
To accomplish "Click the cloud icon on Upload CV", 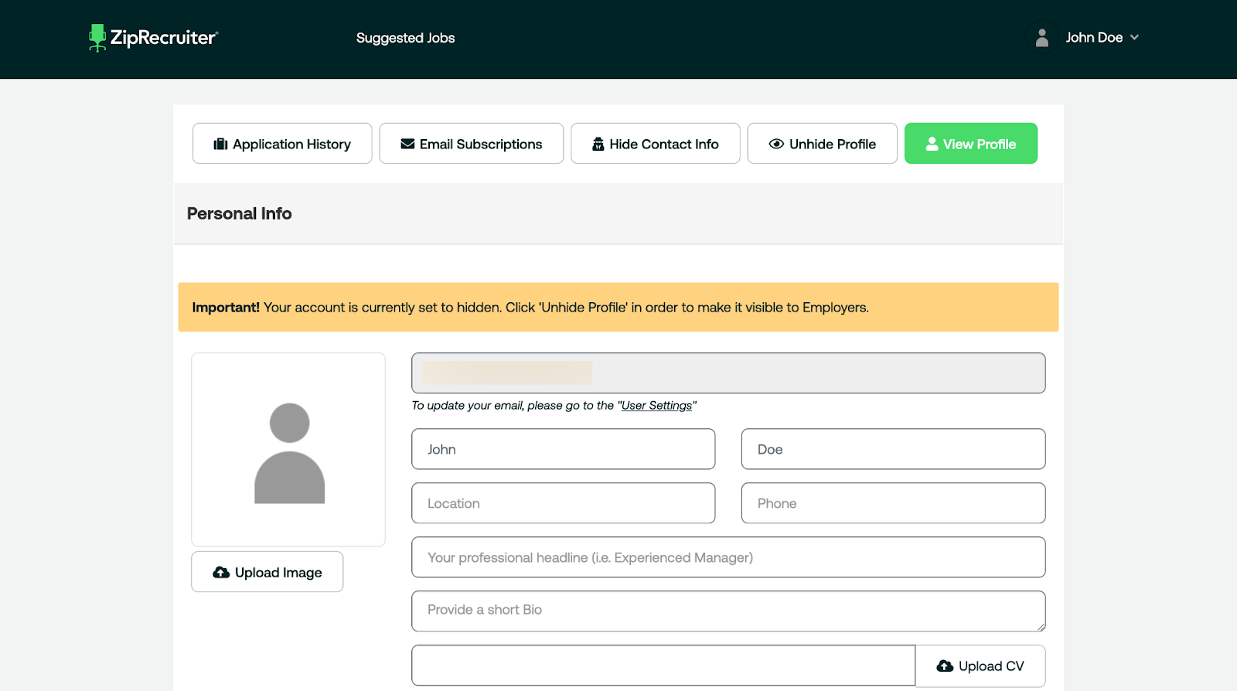I will click(x=945, y=666).
